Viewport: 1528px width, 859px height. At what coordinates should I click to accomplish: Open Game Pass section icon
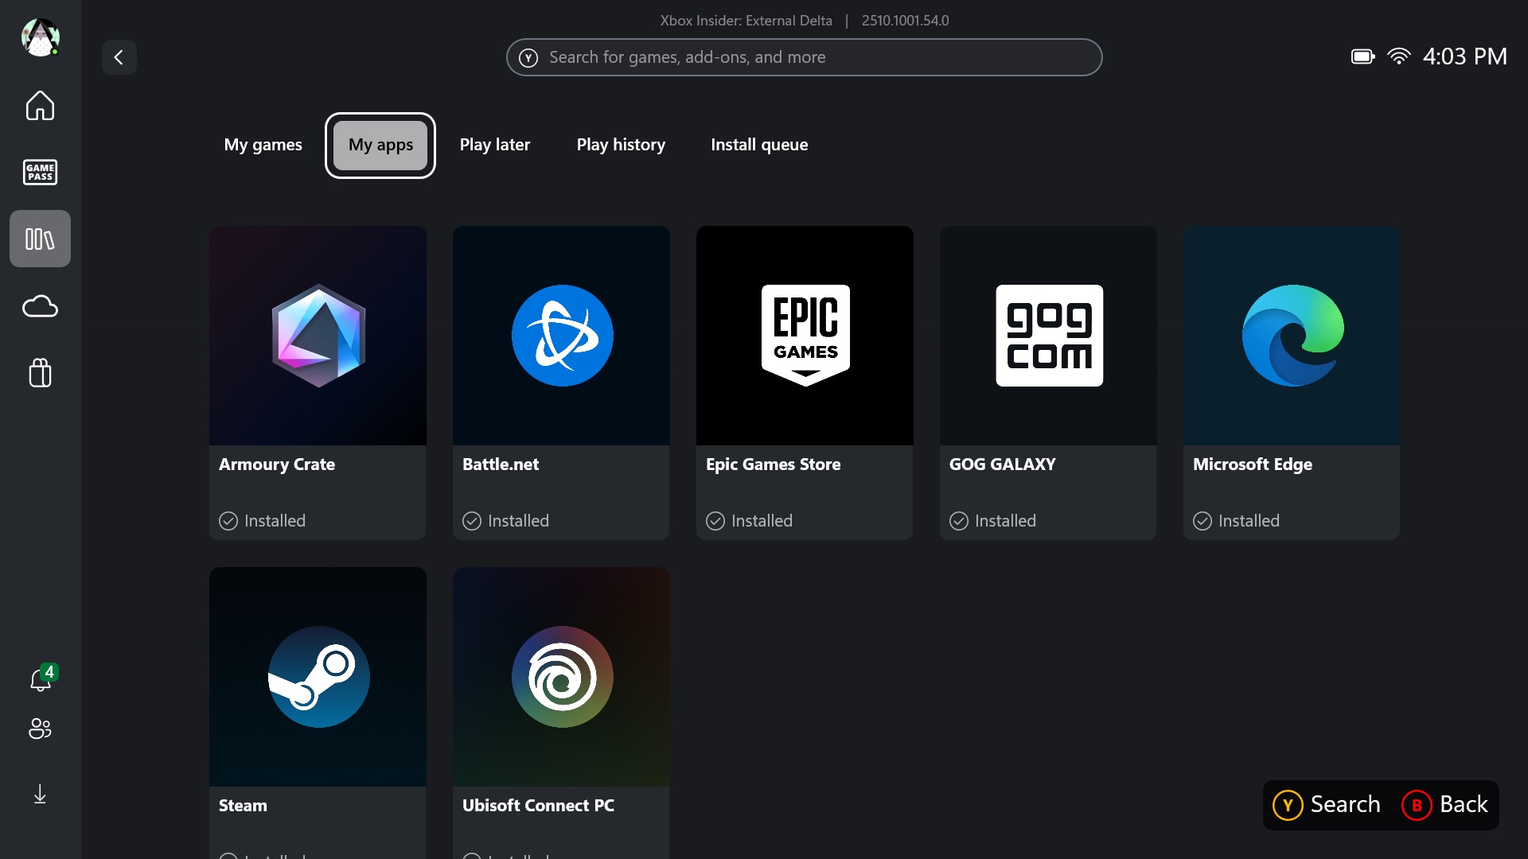point(40,172)
